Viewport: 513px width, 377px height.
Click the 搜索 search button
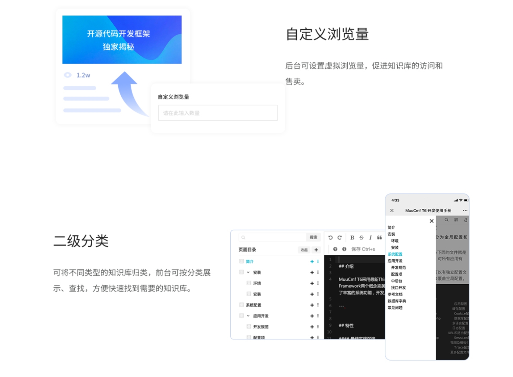(313, 237)
